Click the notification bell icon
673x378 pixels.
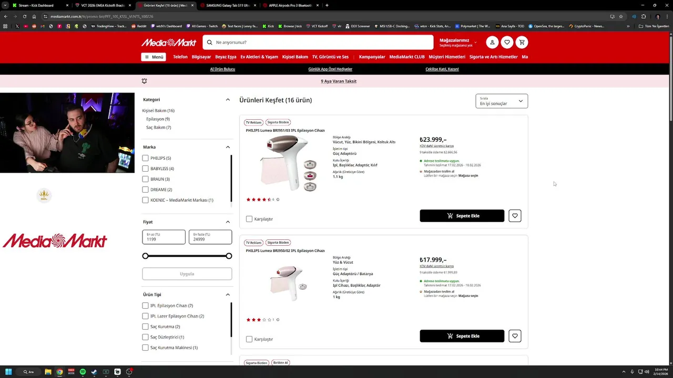tap(144, 81)
